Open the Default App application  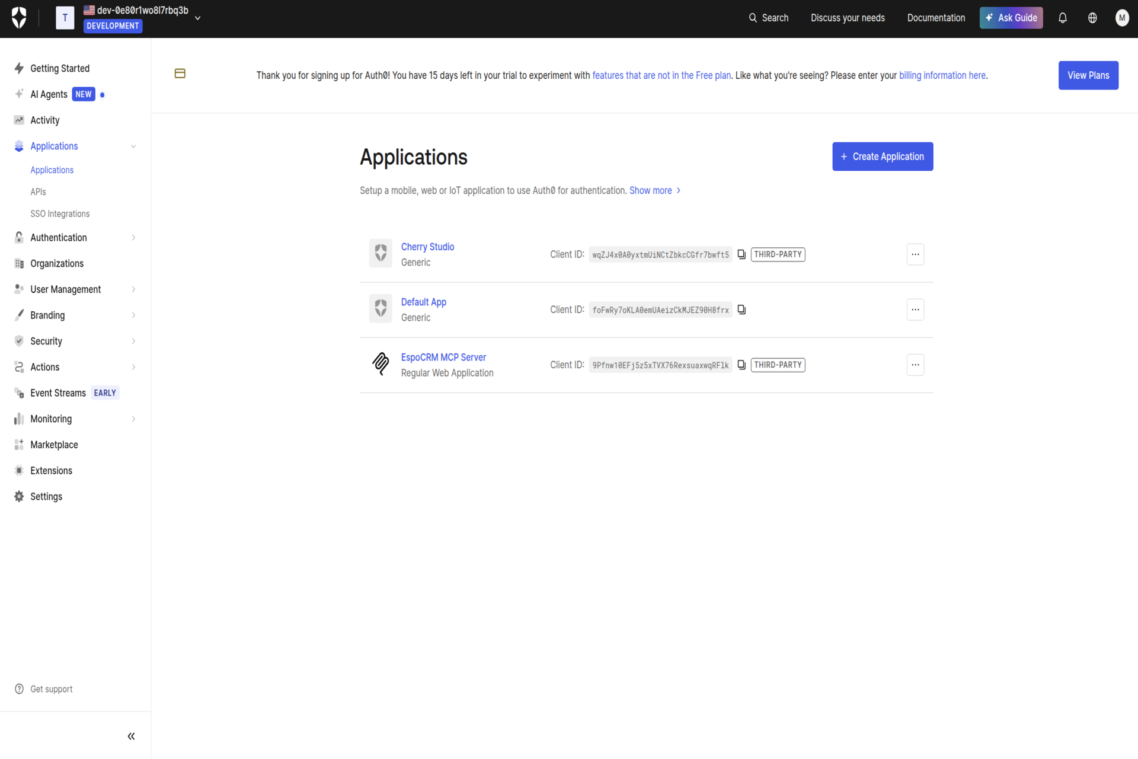423,302
